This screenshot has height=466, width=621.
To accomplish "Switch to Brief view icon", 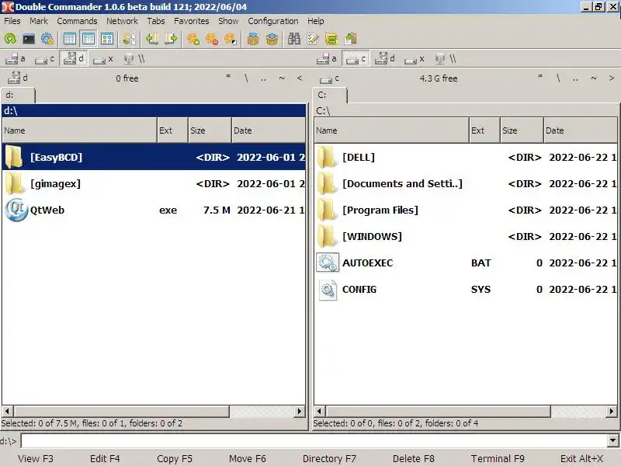I will pos(70,39).
